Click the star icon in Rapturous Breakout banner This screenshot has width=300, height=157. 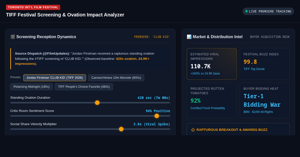[193, 130]
